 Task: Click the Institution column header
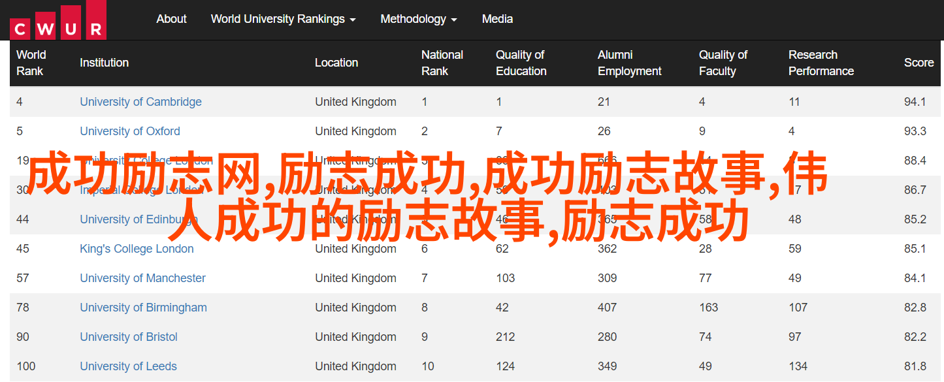(x=104, y=63)
